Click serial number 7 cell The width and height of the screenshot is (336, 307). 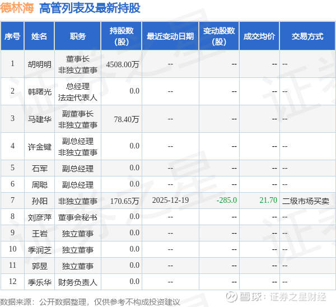tap(12, 200)
